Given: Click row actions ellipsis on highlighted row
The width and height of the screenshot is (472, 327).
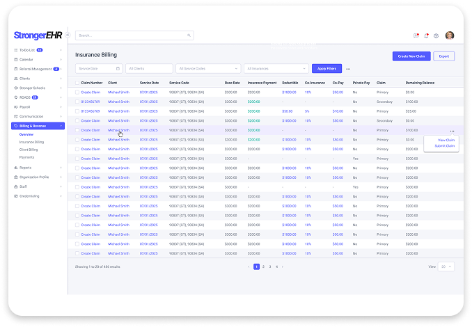Looking at the screenshot, I should click(x=452, y=130).
